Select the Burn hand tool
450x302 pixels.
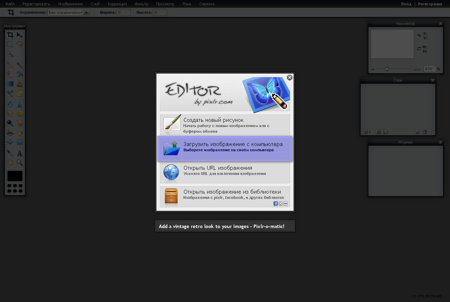tap(20, 123)
